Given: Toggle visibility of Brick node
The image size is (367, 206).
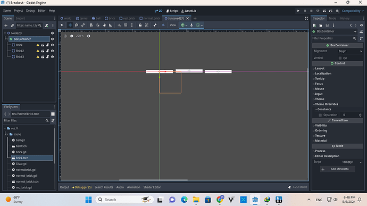Looking at the screenshot, I should 53,45.
